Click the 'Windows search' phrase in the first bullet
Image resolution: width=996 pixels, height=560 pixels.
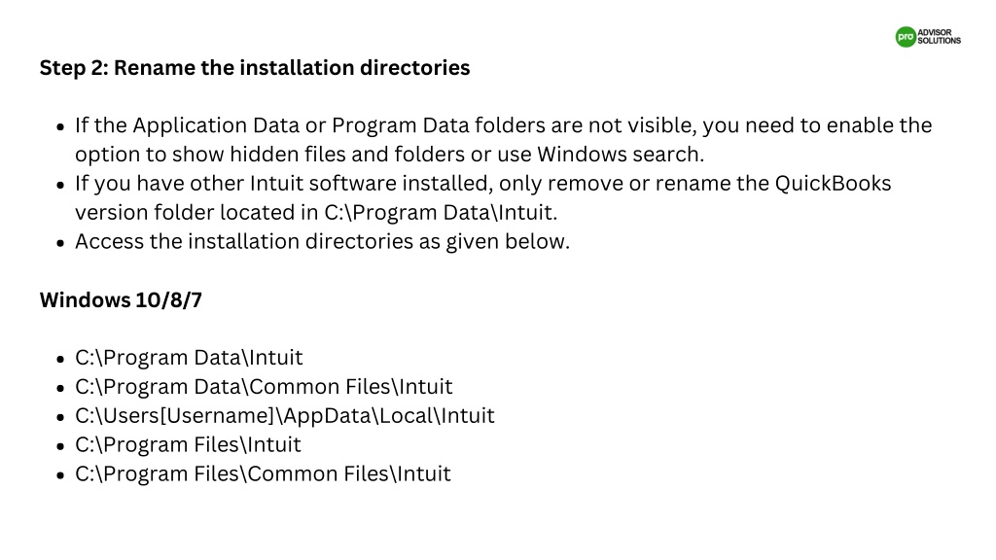(x=619, y=155)
